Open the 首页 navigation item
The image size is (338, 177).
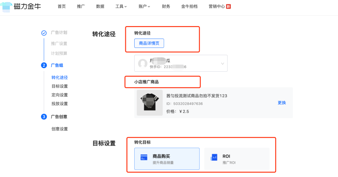[61, 6]
